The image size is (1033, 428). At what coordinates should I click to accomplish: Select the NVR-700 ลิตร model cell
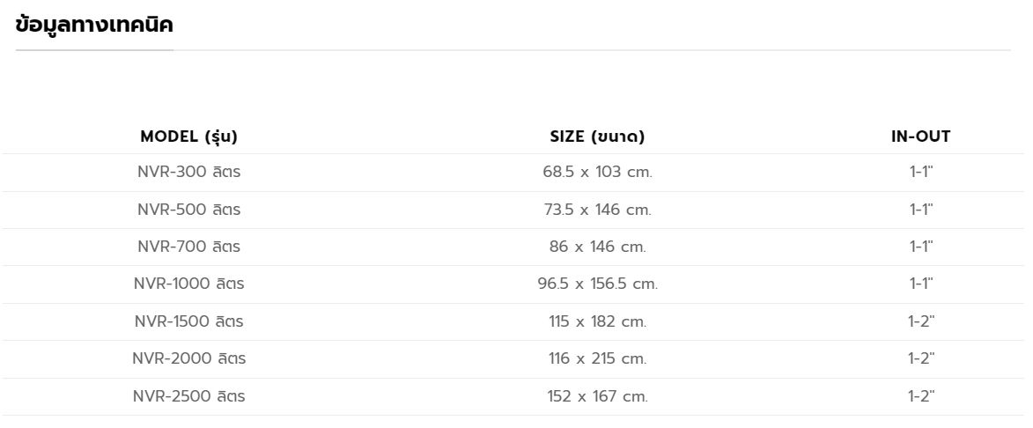(x=189, y=247)
